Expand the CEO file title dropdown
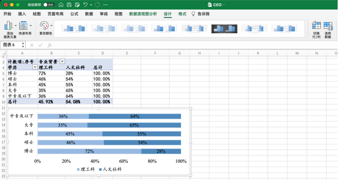 pyautogui.click(x=224, y=5)
